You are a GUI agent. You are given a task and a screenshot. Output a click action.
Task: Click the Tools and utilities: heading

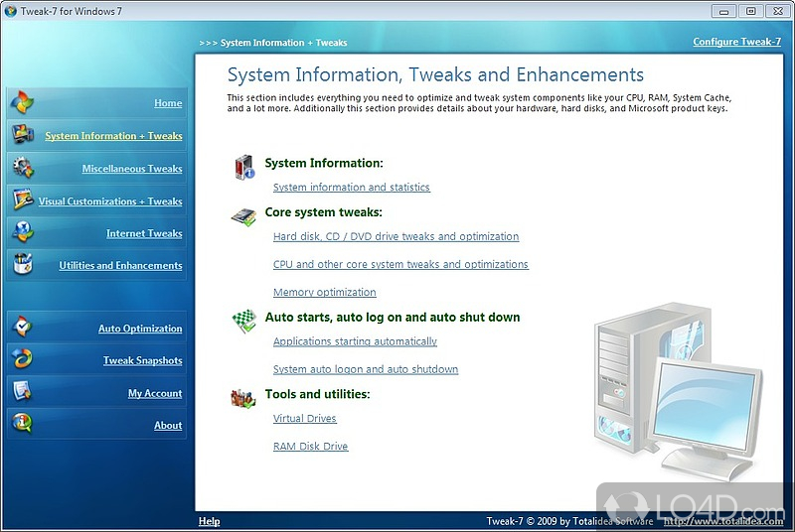point(317,394)
